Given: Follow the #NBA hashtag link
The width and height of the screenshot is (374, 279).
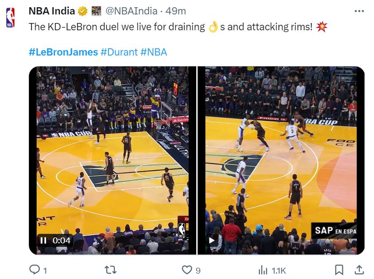Looking at the screenshot, I should point(154,52).
